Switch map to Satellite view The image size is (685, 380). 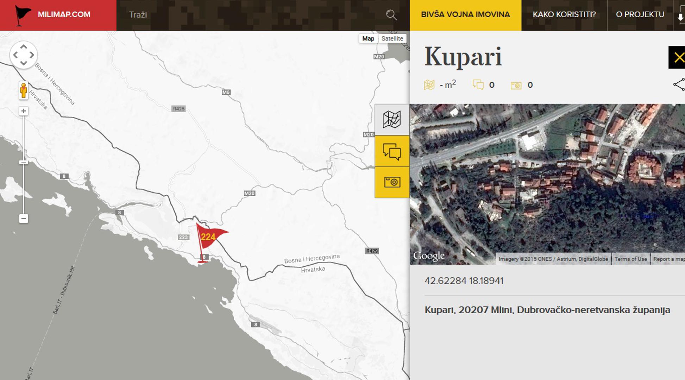pyautogui.click(x=392, y=39)
